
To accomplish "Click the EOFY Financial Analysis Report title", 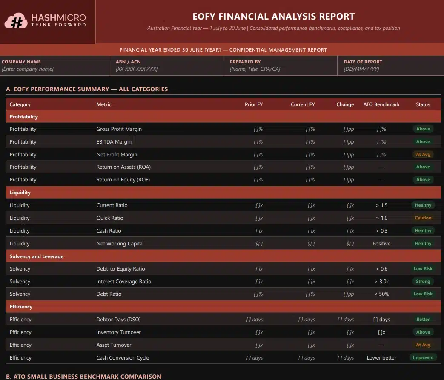I will tap(273, 17).
